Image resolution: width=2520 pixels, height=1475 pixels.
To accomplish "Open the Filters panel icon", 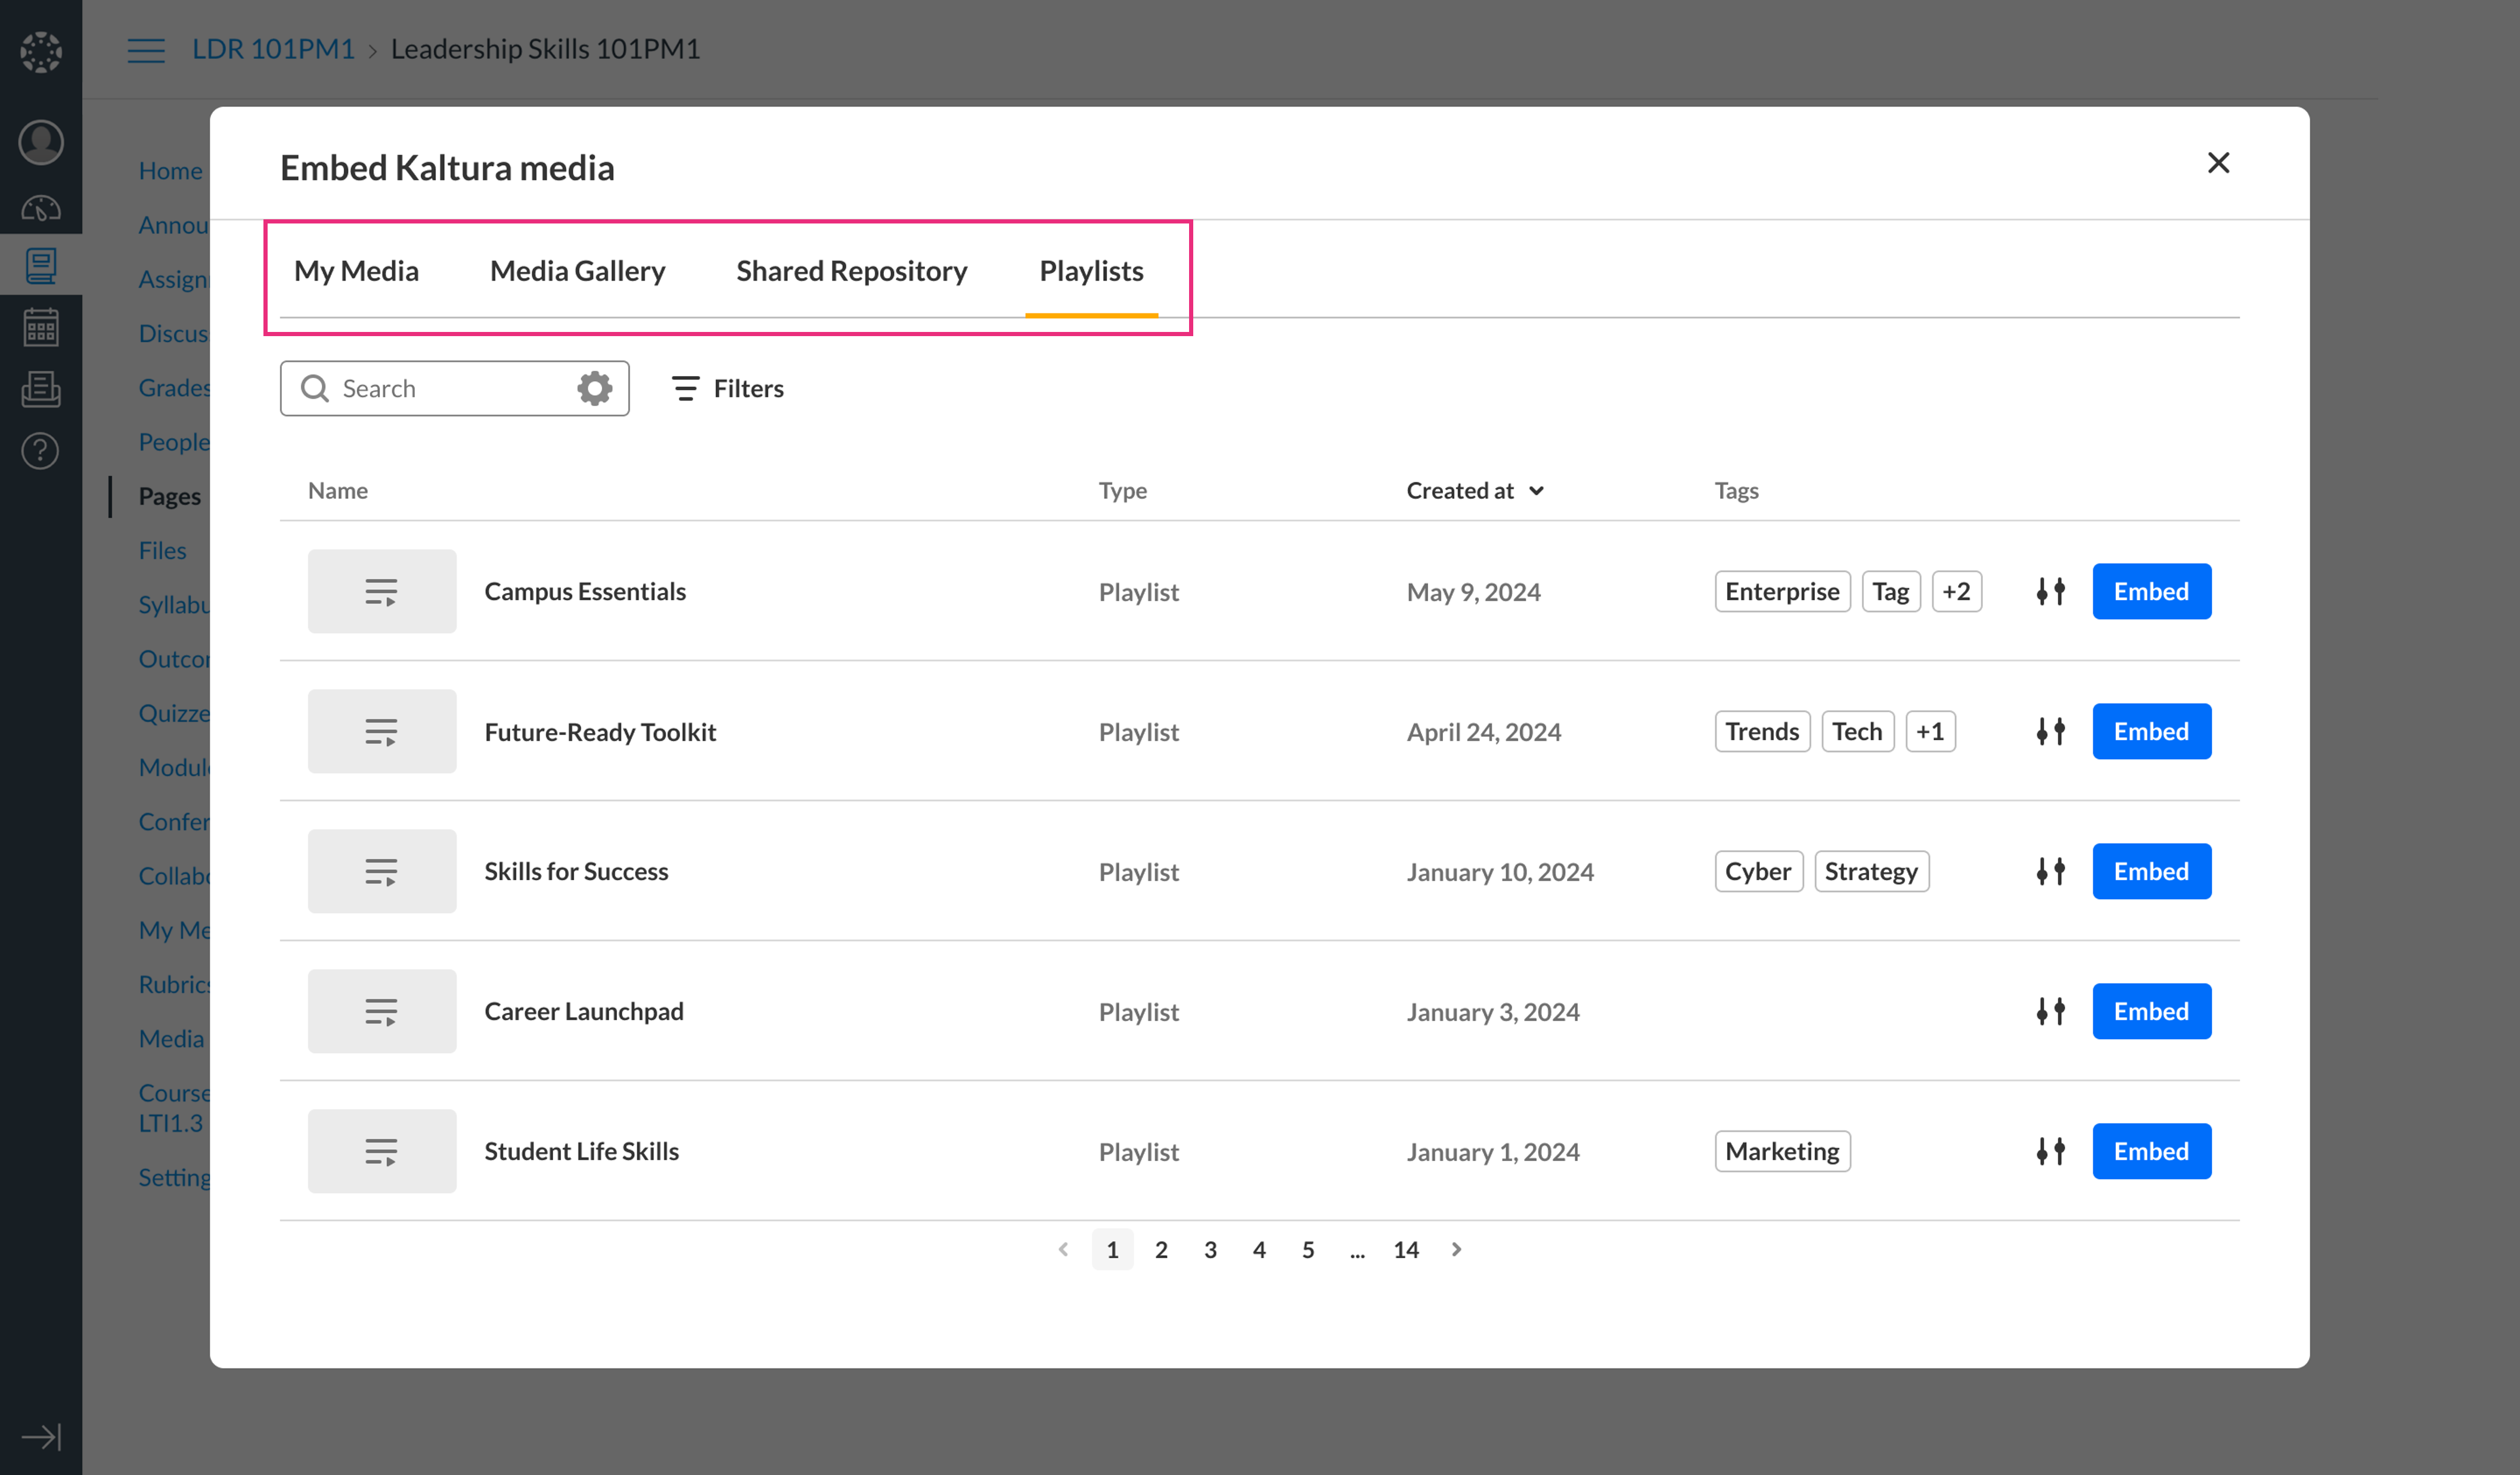I will [x=685, y=388].
